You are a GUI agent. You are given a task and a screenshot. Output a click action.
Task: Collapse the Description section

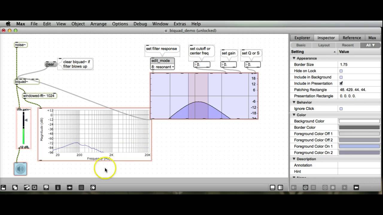pyautogui.click(x=294, y=159)
